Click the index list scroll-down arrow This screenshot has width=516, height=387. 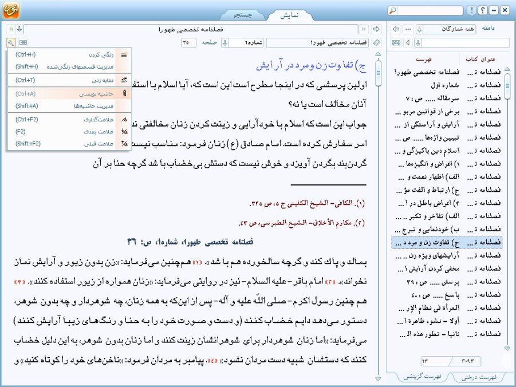tap(507, 348)
